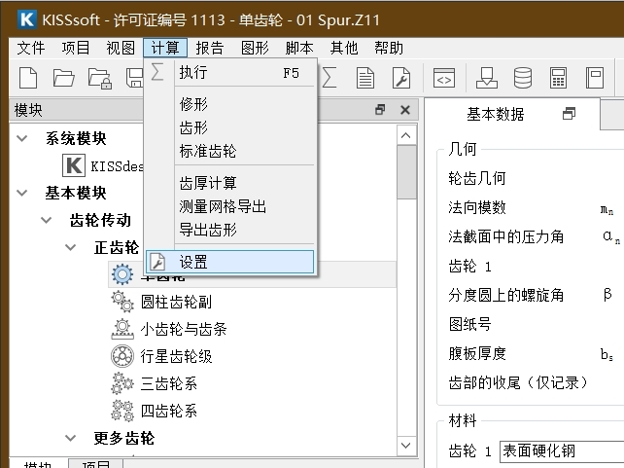Choose 设置 in the 计算 menu
Screen dimensions: 624x468
pyautogui.click(x=230, y=262)
